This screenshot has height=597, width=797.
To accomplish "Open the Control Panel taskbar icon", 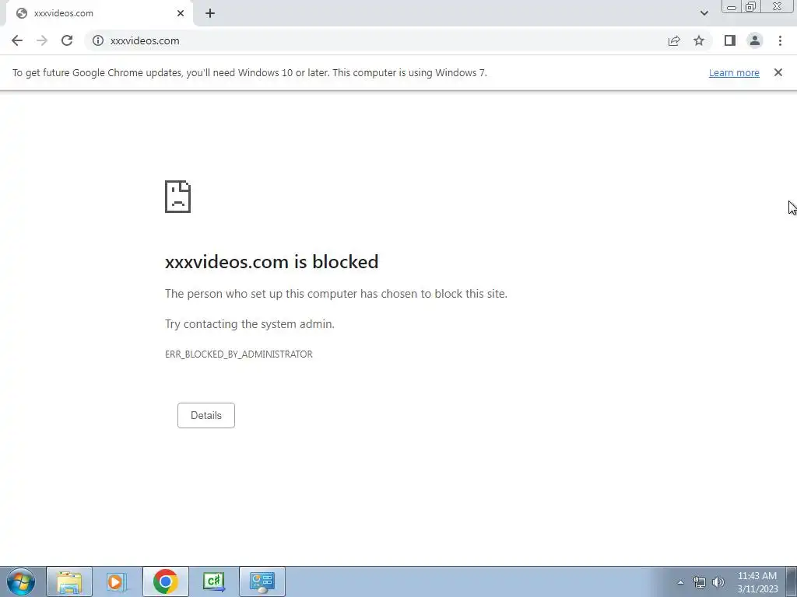I will click(262, 581).
